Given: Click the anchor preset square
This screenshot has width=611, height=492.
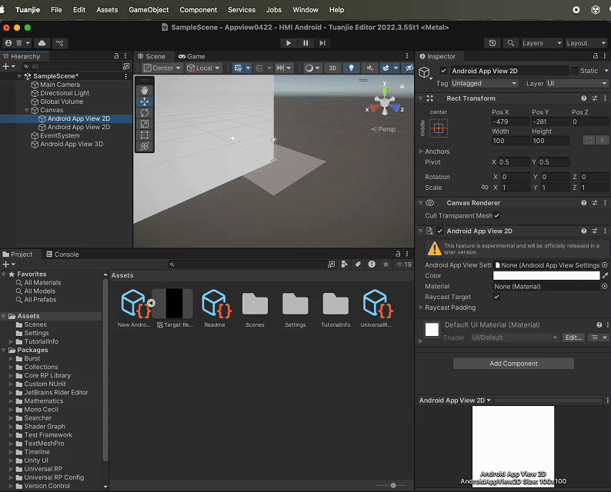Looking at the screenshot, I should tap(439, 128).
